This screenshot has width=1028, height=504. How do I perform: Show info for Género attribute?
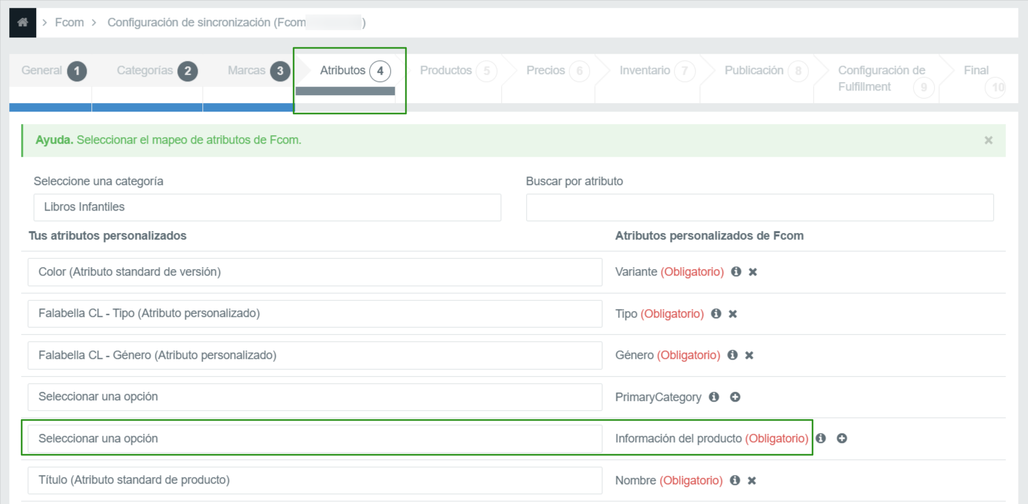732,355
